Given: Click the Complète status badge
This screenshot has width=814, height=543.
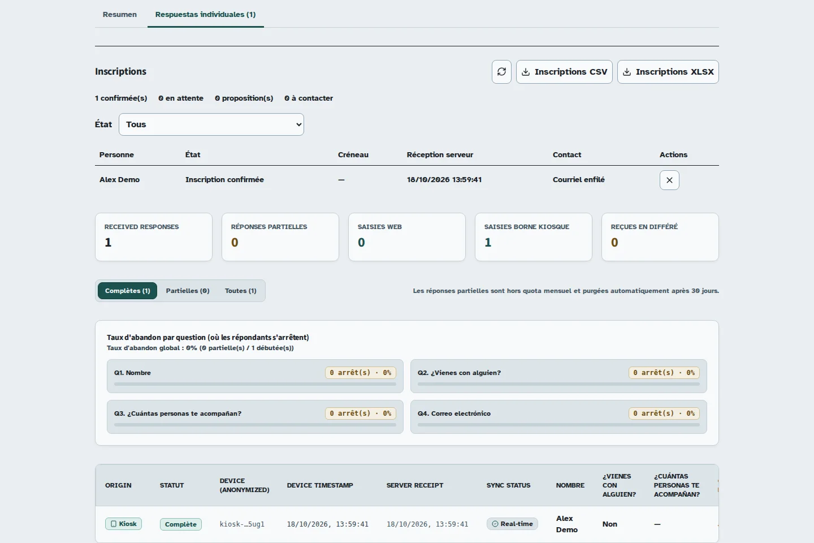Looking at the screenshot, I should tap(181, 524).
